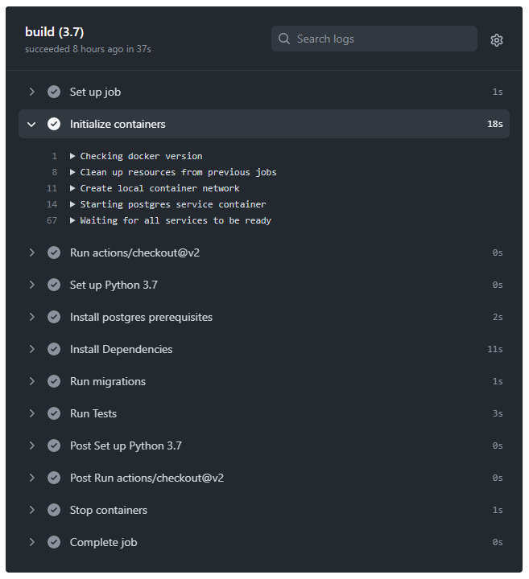Click the checkmark beside Initialize containers
The width and height of the screenshot is (529, 579).
(x=54, y=124)
